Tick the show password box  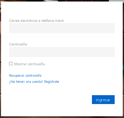[x=11, y=64]
